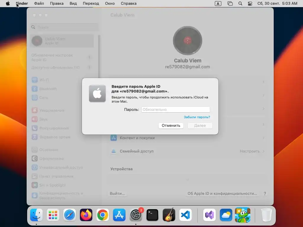This screenshot has width=303, height=227.
Task: Open System Settings dock icon with badge
Action: point(136,215)
